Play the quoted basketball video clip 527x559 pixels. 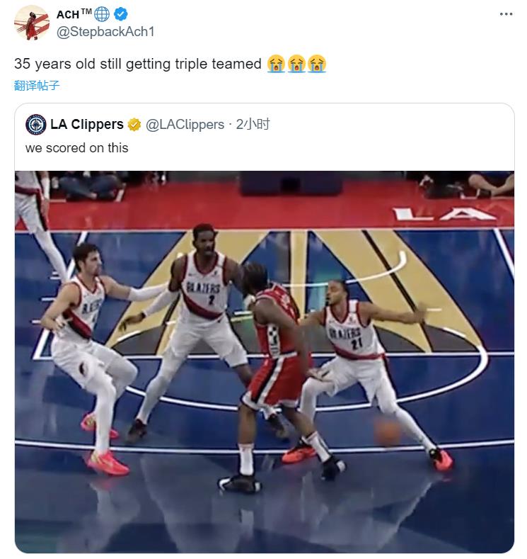pyautogui.click(x=265, y=361)
